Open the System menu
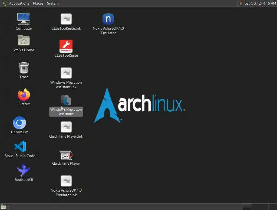 (x=53, y=3)
